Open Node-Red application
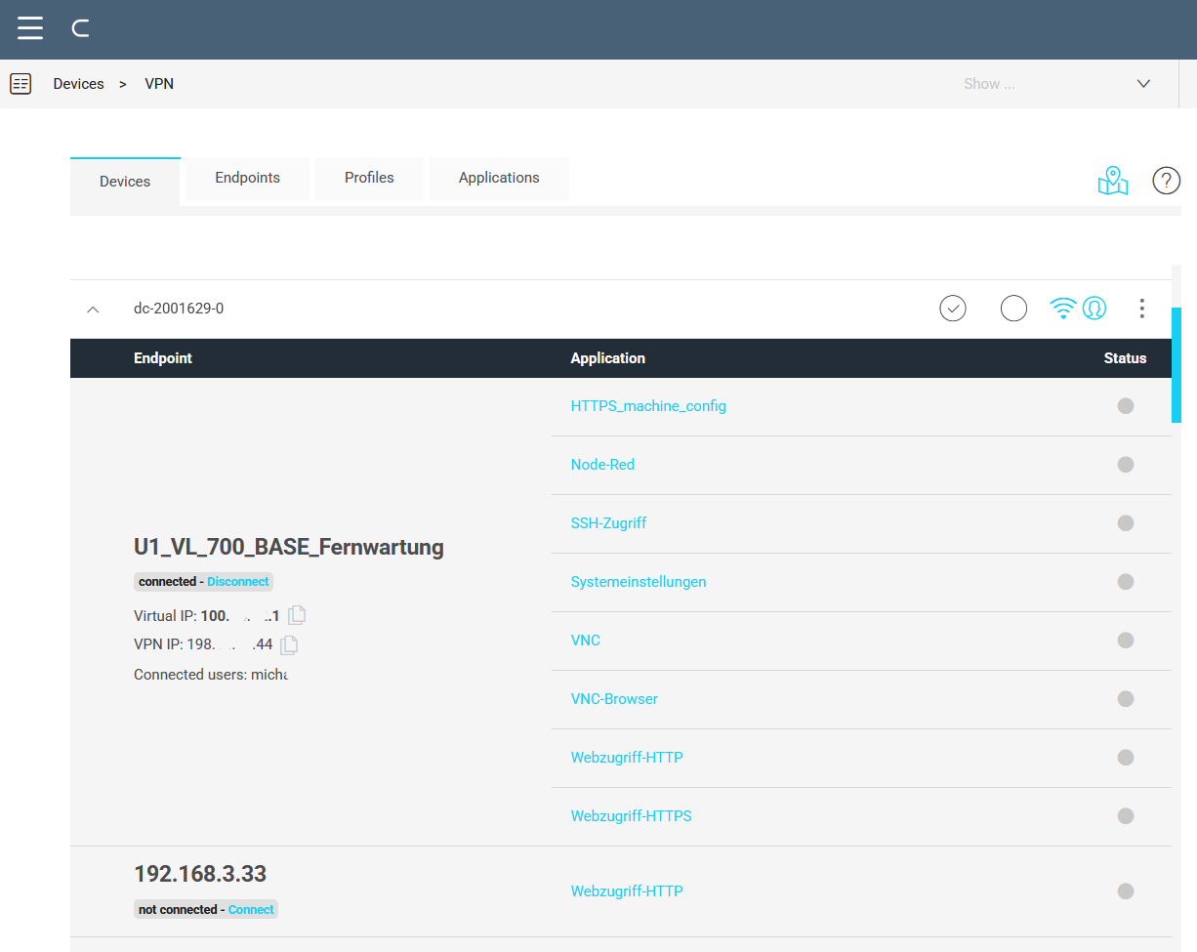The width and height of the screenshot is (1197, 952). coord(602,465)
